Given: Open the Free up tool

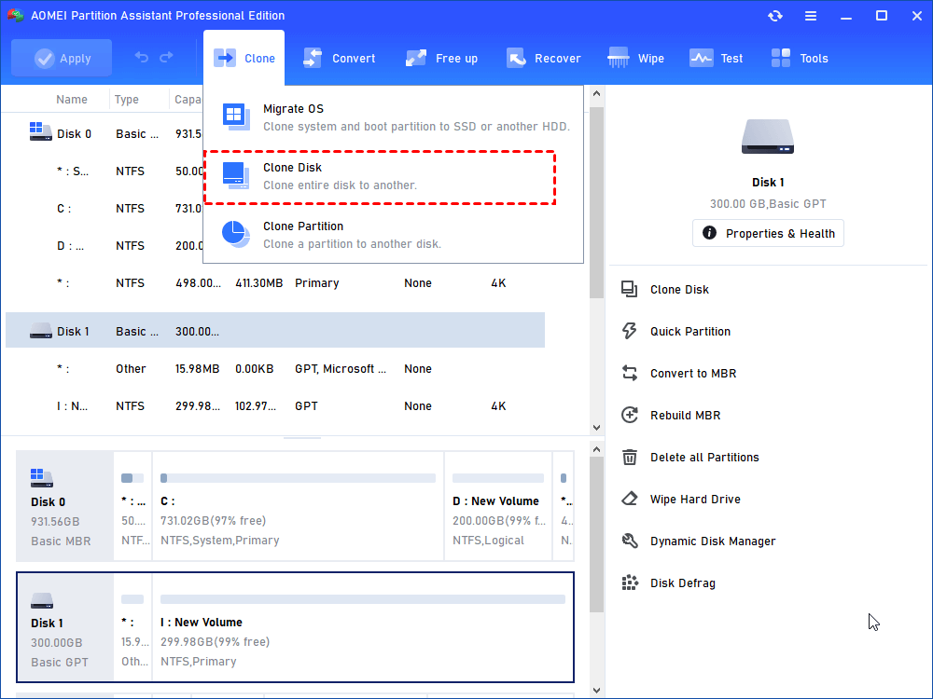Looking at the screenshot, I should [441, 58].
